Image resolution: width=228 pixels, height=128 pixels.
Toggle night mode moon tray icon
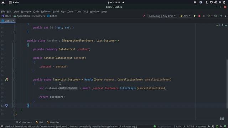pos(207,2)
